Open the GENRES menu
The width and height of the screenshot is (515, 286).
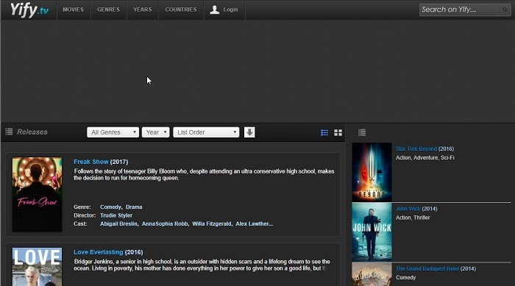click(x=108, y=10)
